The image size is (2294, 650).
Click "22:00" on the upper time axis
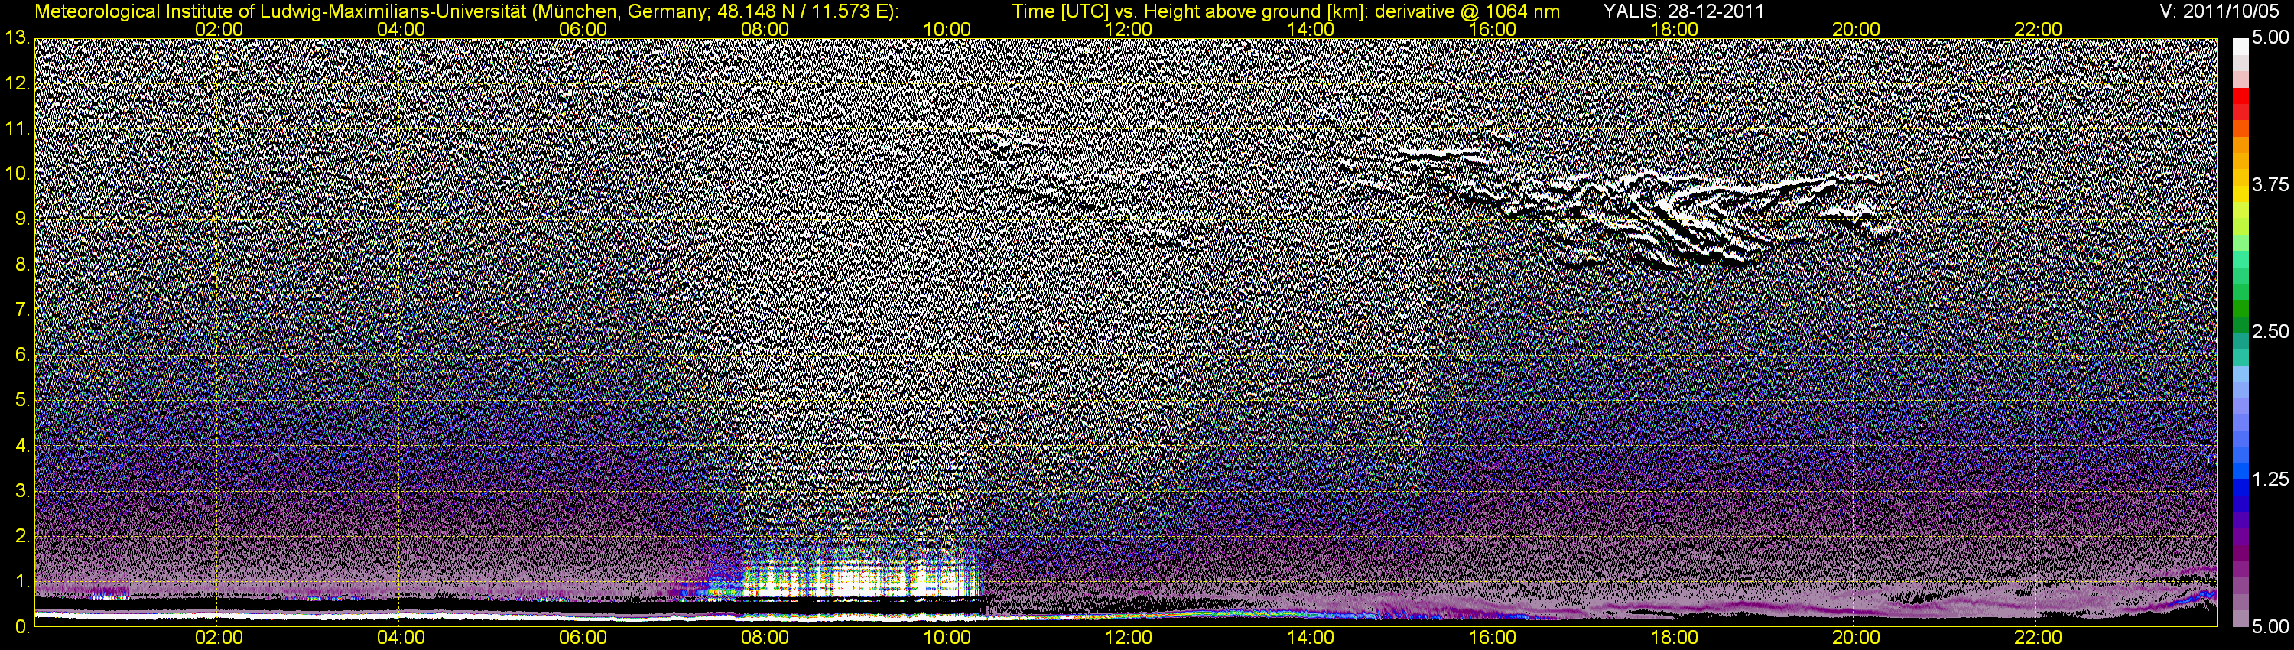pos(2039,29)
